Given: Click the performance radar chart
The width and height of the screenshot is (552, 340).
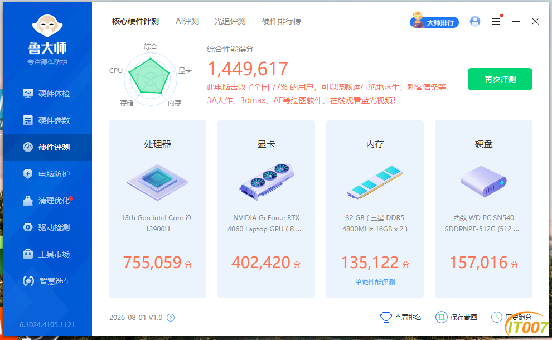Looking at the screenshot, I should pos(151,79).
